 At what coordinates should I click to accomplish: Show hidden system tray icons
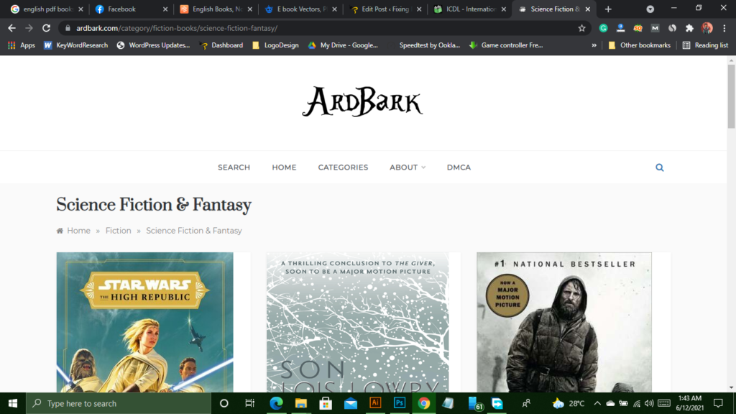tap(597, 403)
